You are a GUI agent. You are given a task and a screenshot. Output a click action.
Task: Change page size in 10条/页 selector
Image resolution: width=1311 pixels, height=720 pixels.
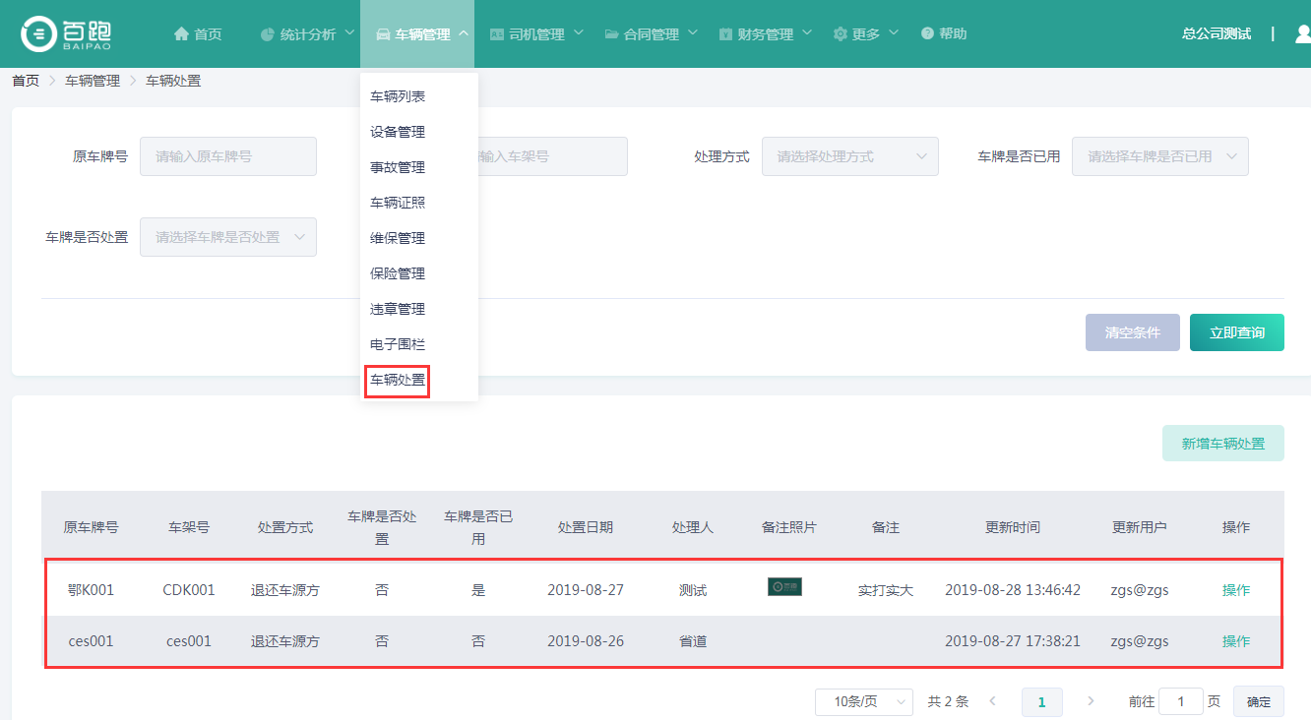863,701
